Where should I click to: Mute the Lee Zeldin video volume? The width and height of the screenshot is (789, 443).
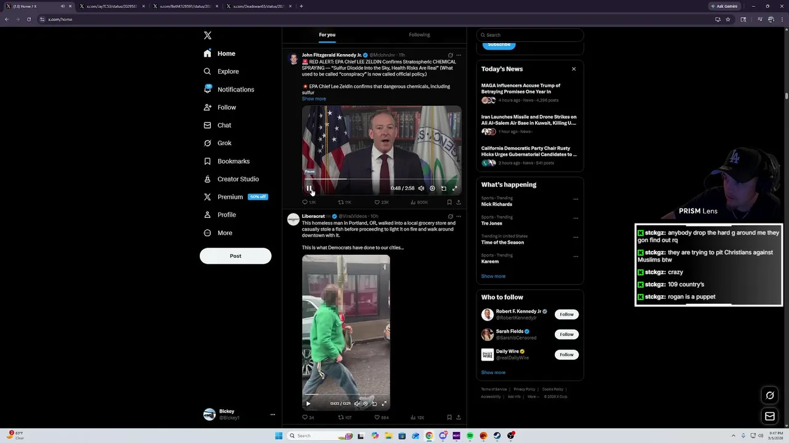tap(421, 188)
